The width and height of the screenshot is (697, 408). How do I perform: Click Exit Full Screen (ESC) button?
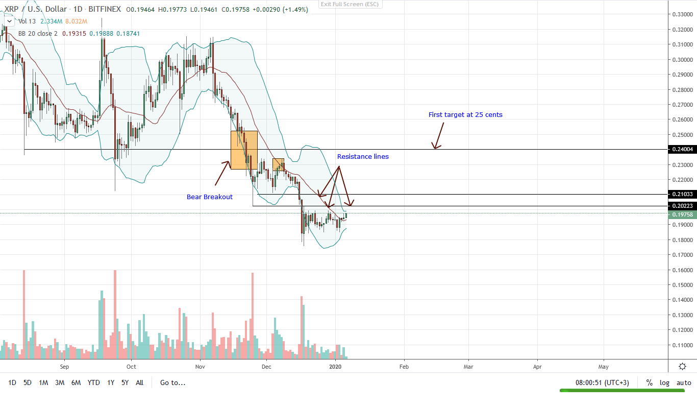[350, 4]
